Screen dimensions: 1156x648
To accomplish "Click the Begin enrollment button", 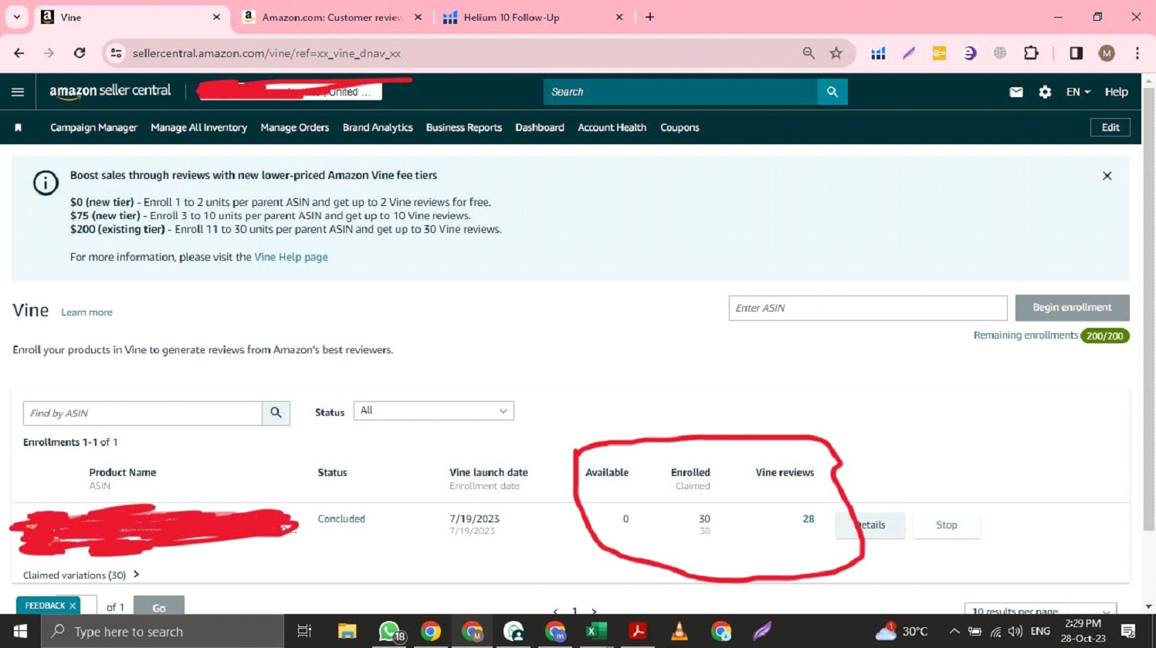I will point(1073,307).
